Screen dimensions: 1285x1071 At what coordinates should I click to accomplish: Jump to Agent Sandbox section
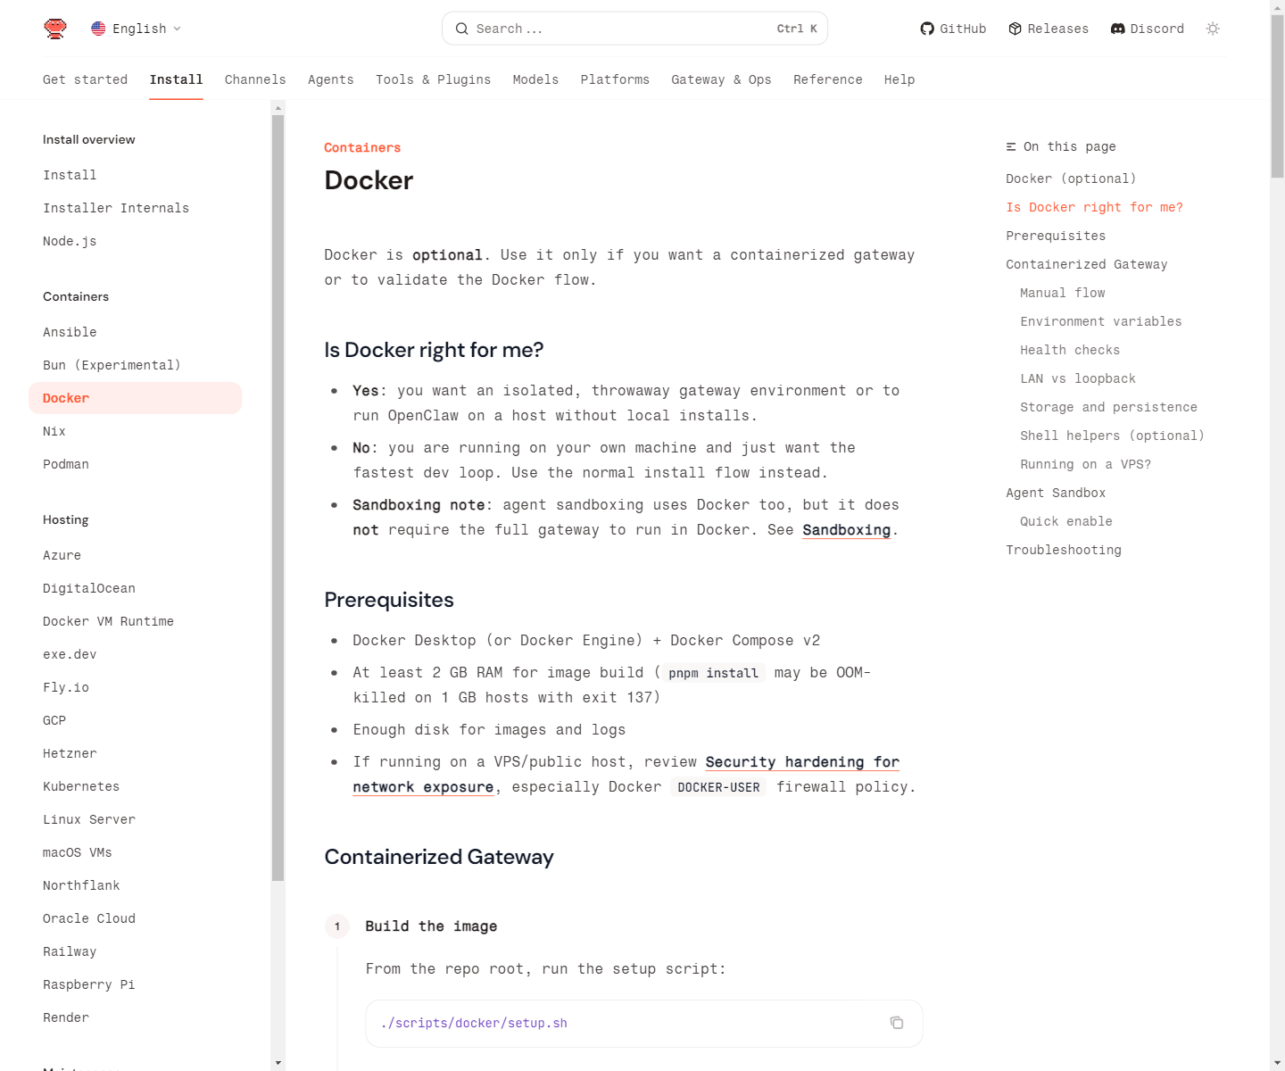click(x=1056, y=493)
